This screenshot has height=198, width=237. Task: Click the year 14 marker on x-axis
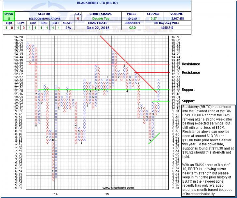coord(56,194)
